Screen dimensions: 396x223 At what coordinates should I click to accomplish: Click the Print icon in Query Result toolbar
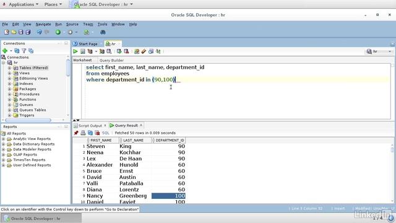pyautogui.click(x=83, y=133)
